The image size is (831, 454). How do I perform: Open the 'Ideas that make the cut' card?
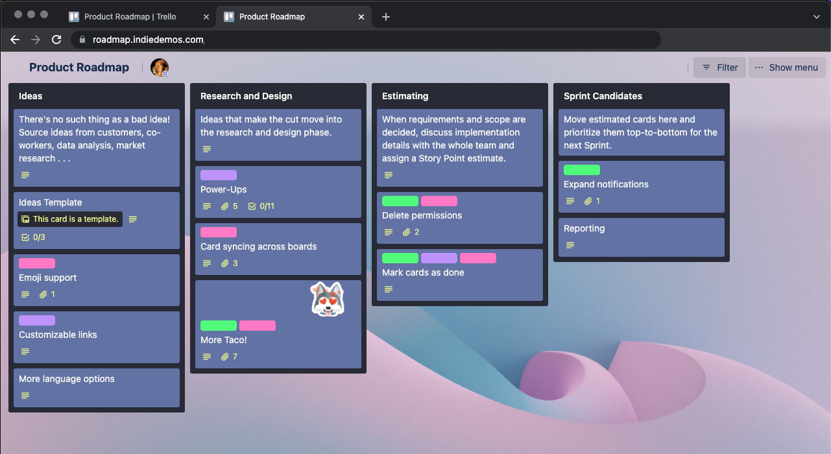click(278, 135)
